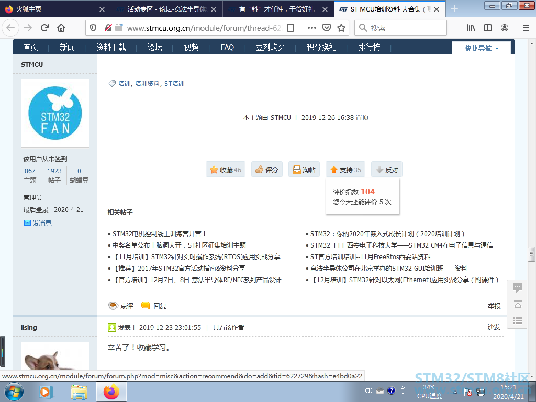
Task: Open ST官方培训 FreeRtos西安站资料 thread
Action: [370, 256]
